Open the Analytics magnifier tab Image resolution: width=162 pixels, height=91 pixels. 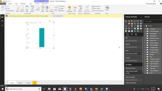click(136, 34)
